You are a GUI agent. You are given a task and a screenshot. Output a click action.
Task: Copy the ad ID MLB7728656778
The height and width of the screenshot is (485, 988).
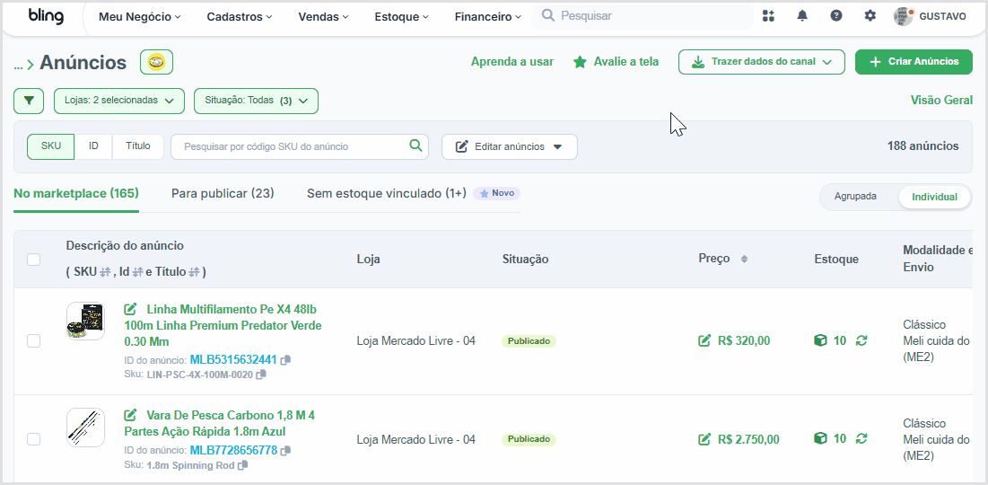(x=285, y=451)
